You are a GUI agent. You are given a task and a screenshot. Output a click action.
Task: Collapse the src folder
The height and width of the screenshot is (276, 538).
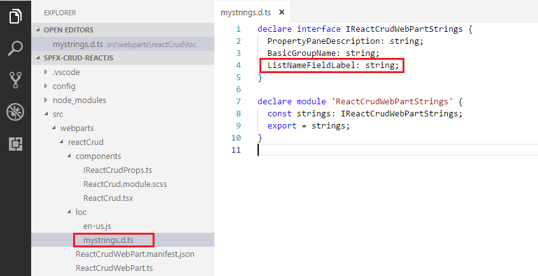point(58,114)
